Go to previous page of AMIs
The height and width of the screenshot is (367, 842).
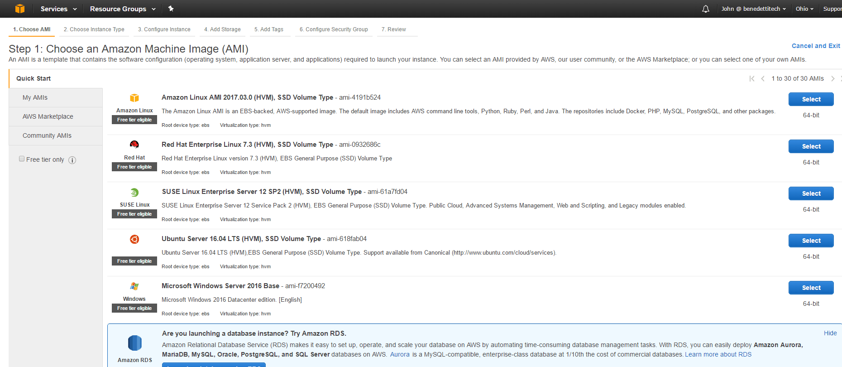click(763, 78)
